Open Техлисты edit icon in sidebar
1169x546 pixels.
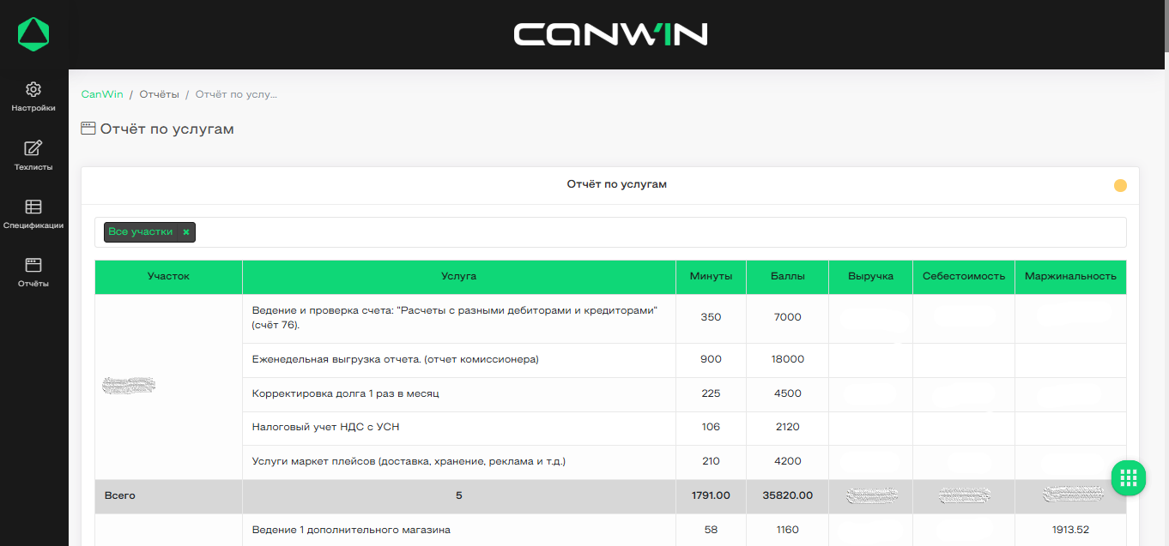click(33, 147)
